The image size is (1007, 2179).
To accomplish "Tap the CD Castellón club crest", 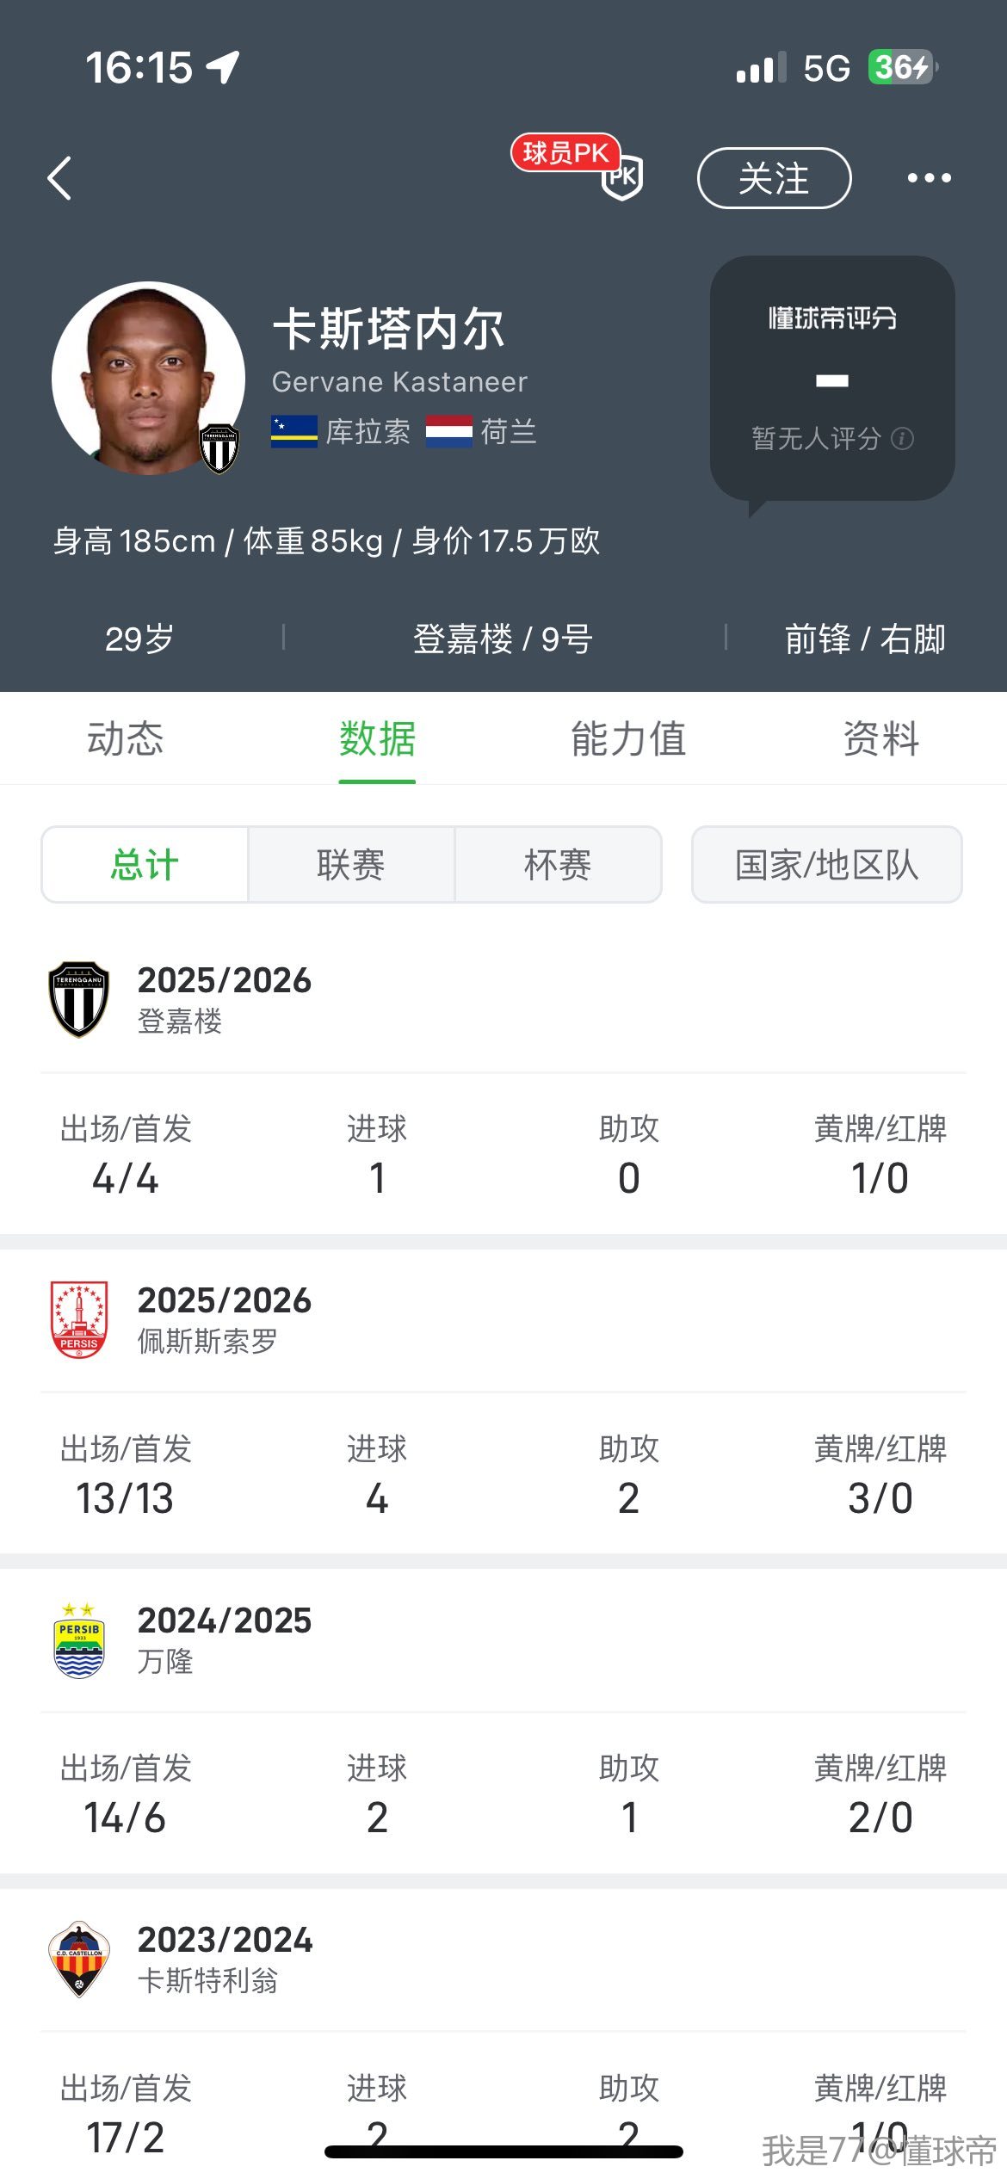I will [79, 1959].
